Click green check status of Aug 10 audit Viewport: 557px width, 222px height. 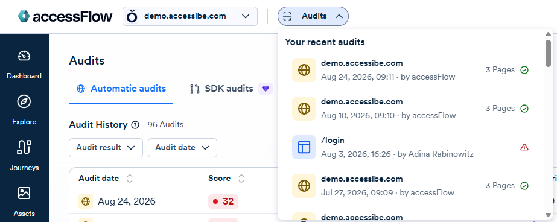524,109
